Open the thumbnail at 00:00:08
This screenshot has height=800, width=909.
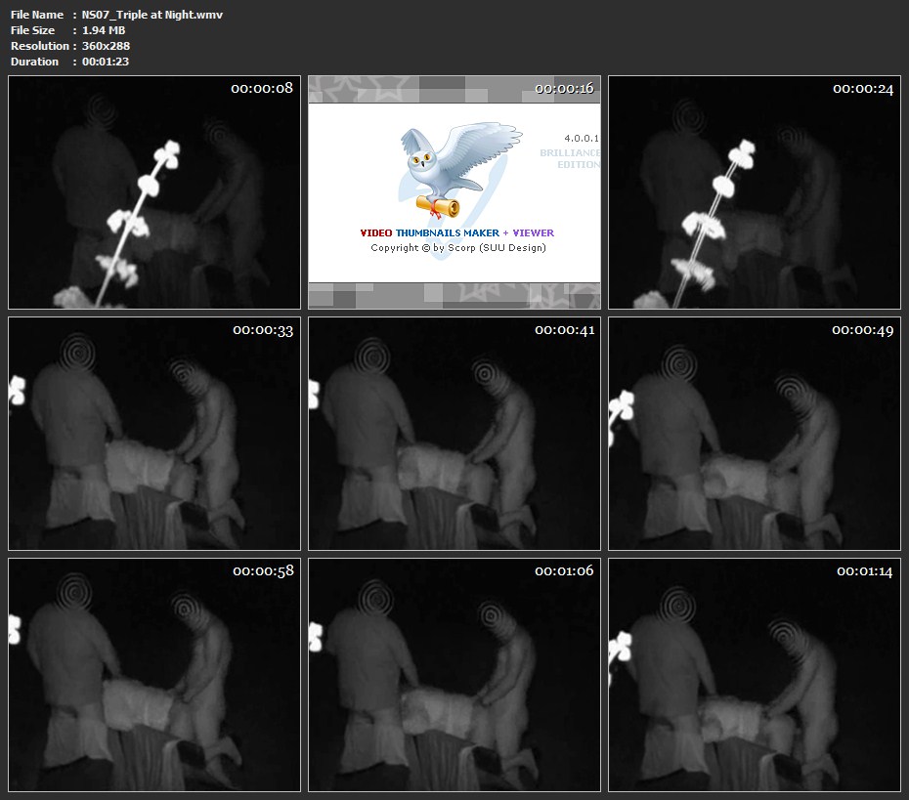pos(154,192)
